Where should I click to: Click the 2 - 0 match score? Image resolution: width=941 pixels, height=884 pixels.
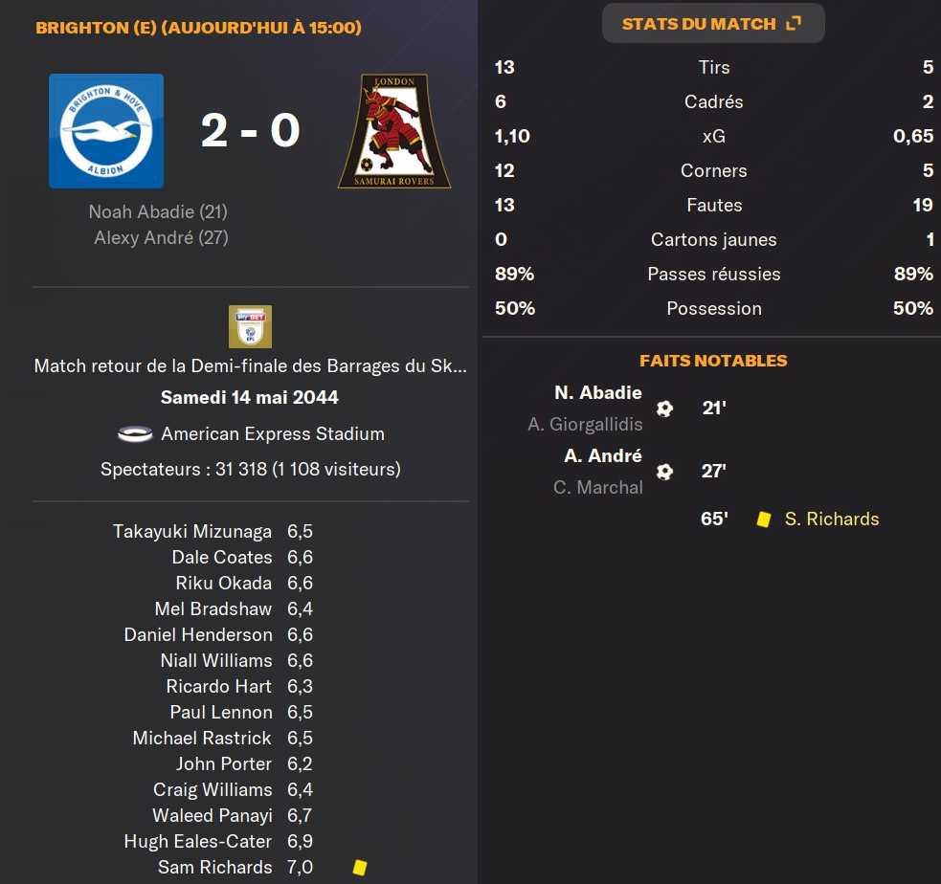pyautogui.click(x=251, y=130)
